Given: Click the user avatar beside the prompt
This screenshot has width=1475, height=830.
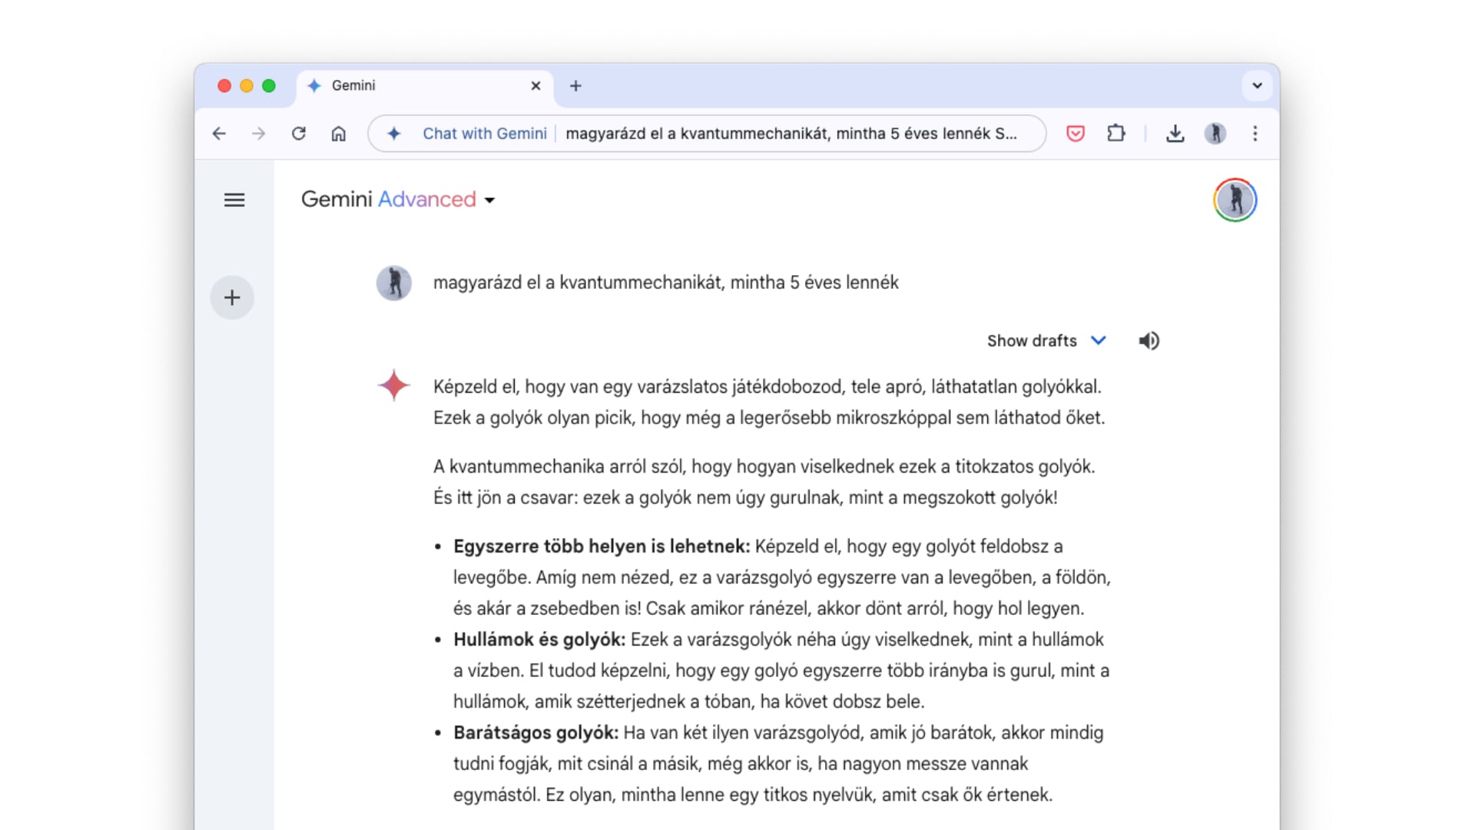Looking at the screenshot, I should 394,283.
